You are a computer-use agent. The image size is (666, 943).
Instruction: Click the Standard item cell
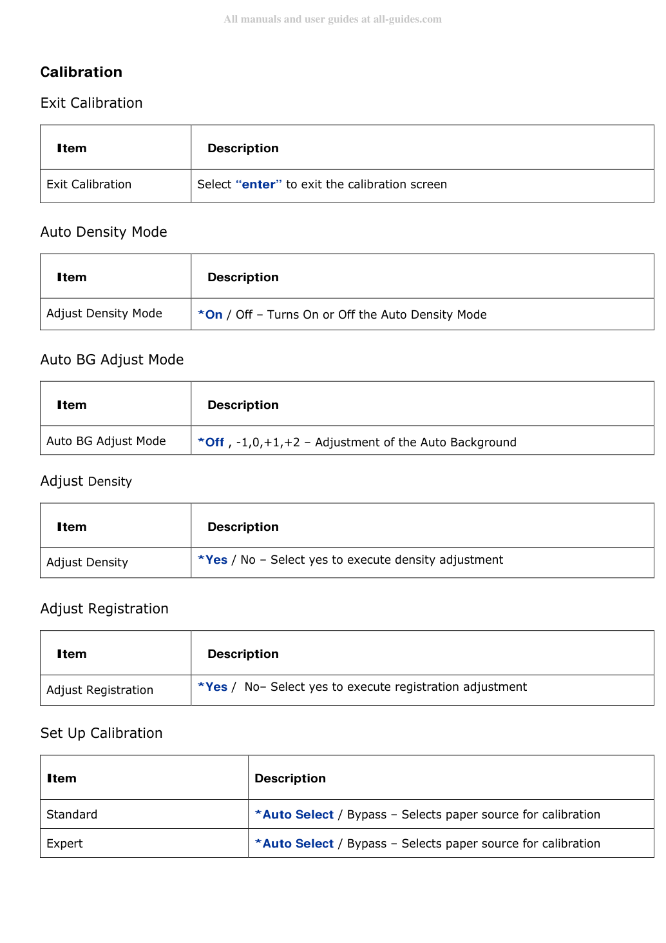[144, 815]
